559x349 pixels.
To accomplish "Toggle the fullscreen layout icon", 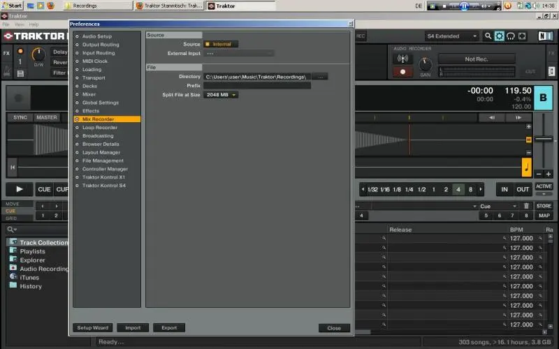I will [x=523, y=36].
